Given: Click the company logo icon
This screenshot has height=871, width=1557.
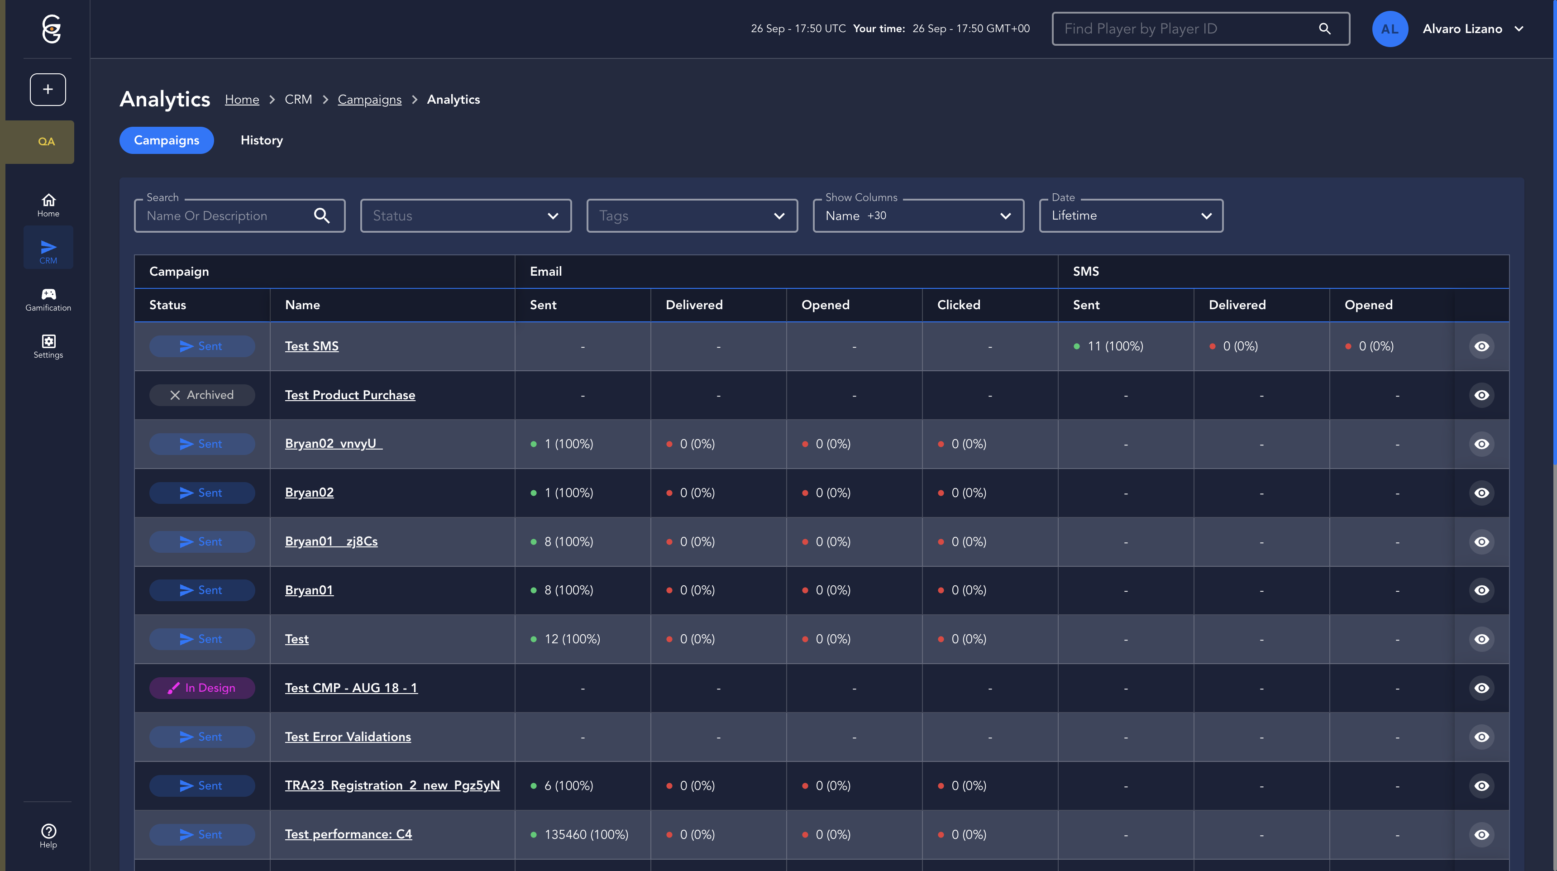Looking at the screenshot, I should (x=52, y=29).
